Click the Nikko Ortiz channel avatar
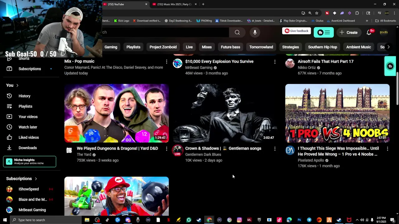399x224 pixels. point(290,63)
